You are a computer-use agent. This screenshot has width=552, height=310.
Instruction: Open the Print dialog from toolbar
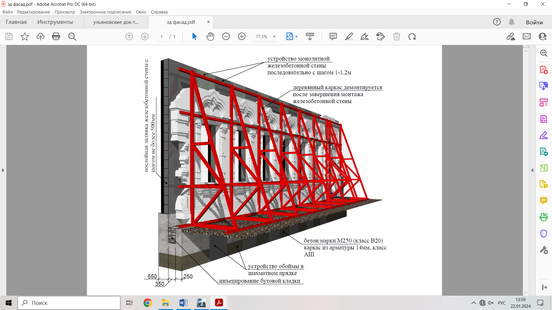[56, 36]
